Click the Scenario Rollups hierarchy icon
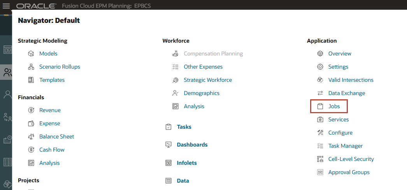 click(32, 67)
